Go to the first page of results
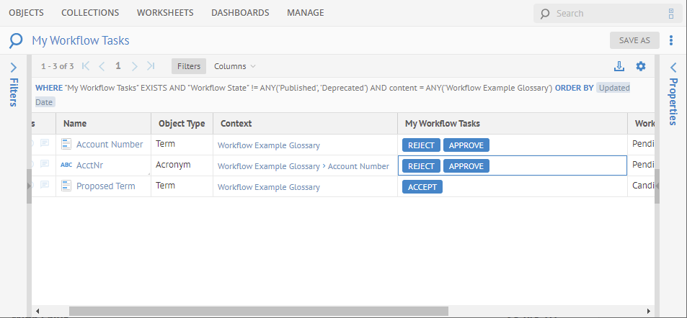 pos(86,66)
